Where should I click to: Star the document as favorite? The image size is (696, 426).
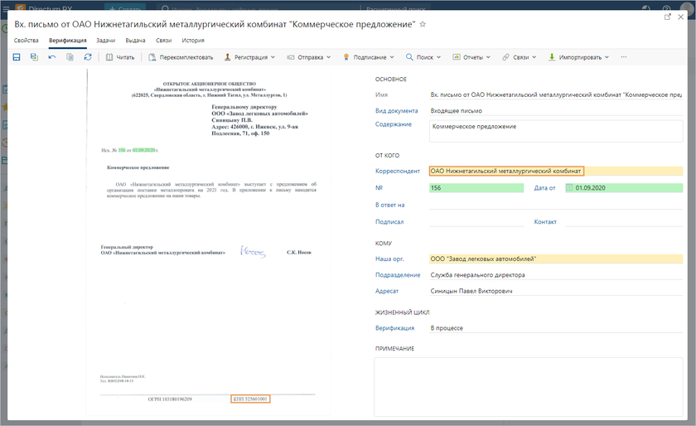pos(423,25)
